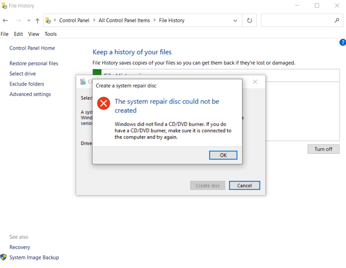This screenshot has width=346, height=268.
Task: Open help with the blue question mark icon
Action: (342, 42)
